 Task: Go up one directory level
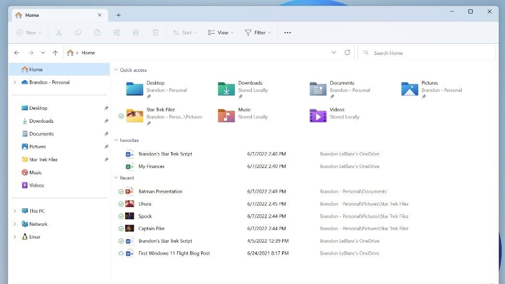[x=55, y=53]
